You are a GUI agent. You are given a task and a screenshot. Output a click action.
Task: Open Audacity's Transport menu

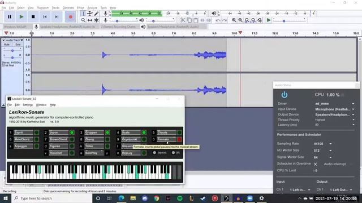[43, 8]
